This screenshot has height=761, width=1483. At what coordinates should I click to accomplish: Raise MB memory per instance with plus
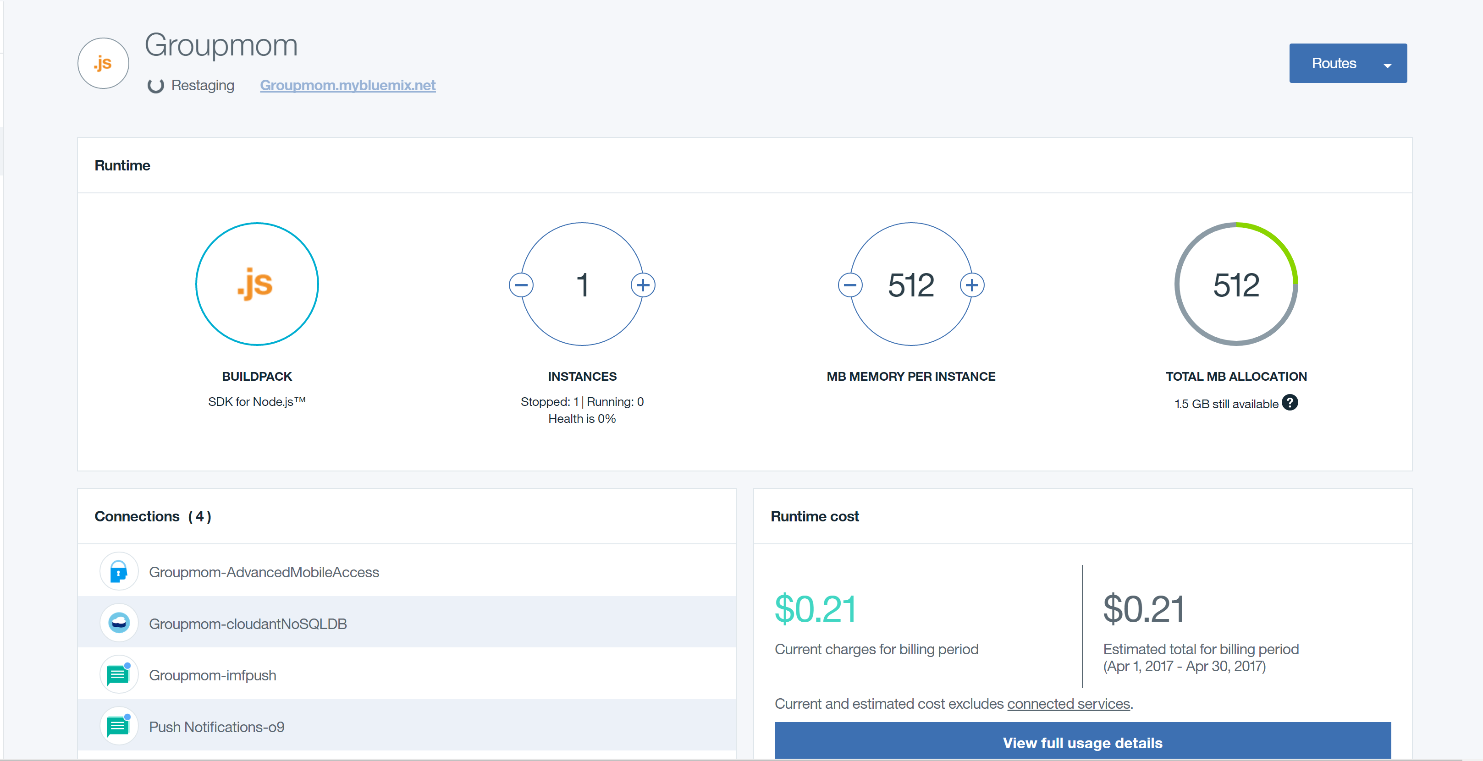tap(972, 285)
